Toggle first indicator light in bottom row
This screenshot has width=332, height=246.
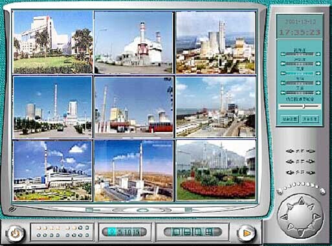(x=39, y=235)
